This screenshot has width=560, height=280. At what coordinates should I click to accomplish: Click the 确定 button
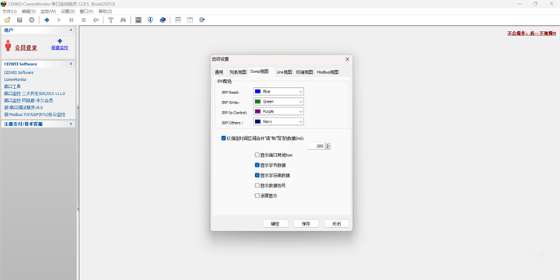click(x=275, y=223)
